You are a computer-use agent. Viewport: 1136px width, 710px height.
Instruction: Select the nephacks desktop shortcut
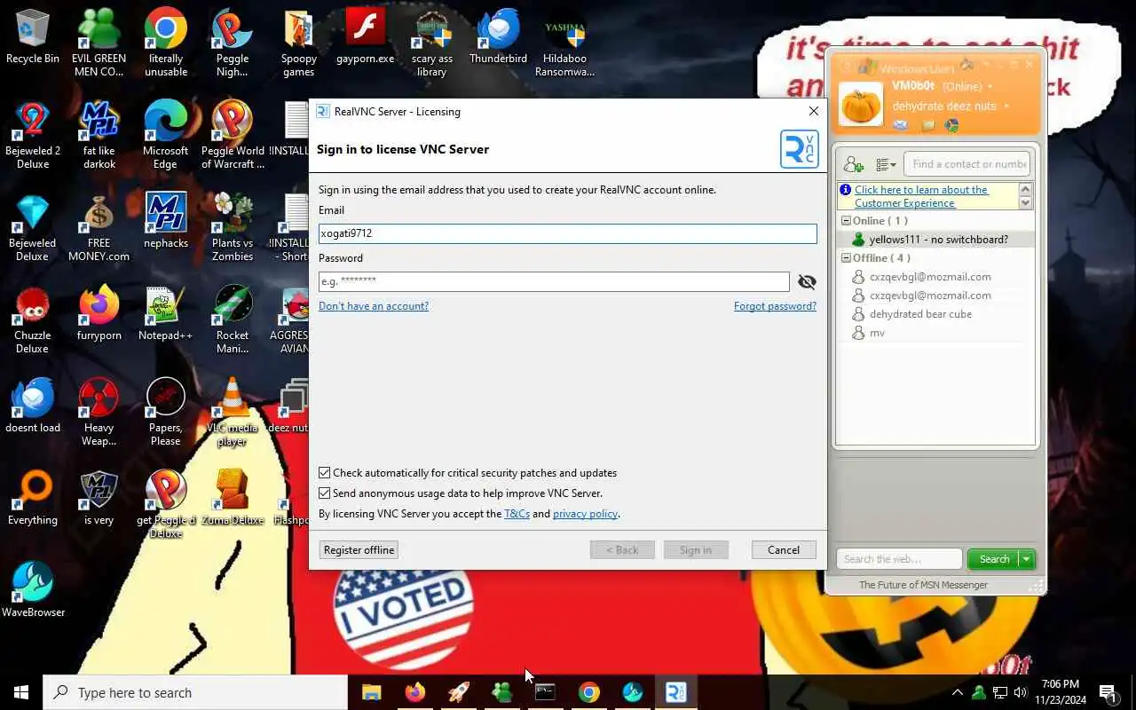165,220
